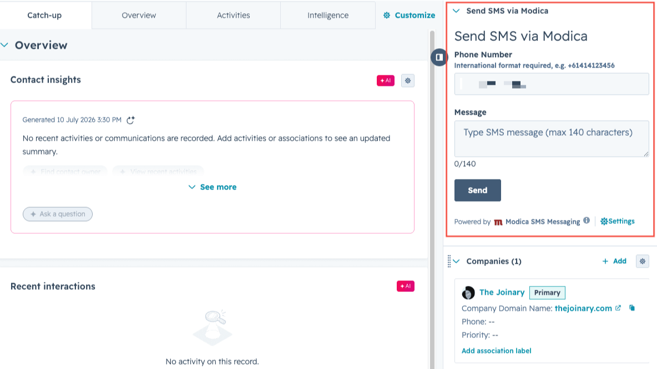Click the Contact insights heading

(x=46, y=80)
